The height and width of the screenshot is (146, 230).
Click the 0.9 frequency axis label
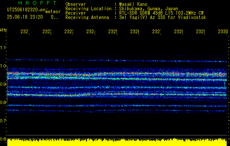pos(3,84)
